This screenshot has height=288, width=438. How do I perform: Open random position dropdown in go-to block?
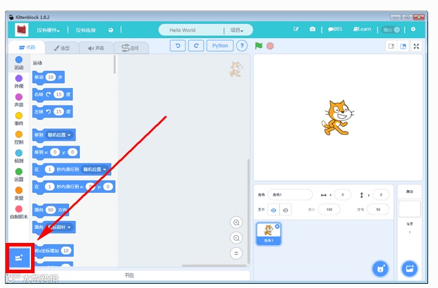[x=59, y=135]
